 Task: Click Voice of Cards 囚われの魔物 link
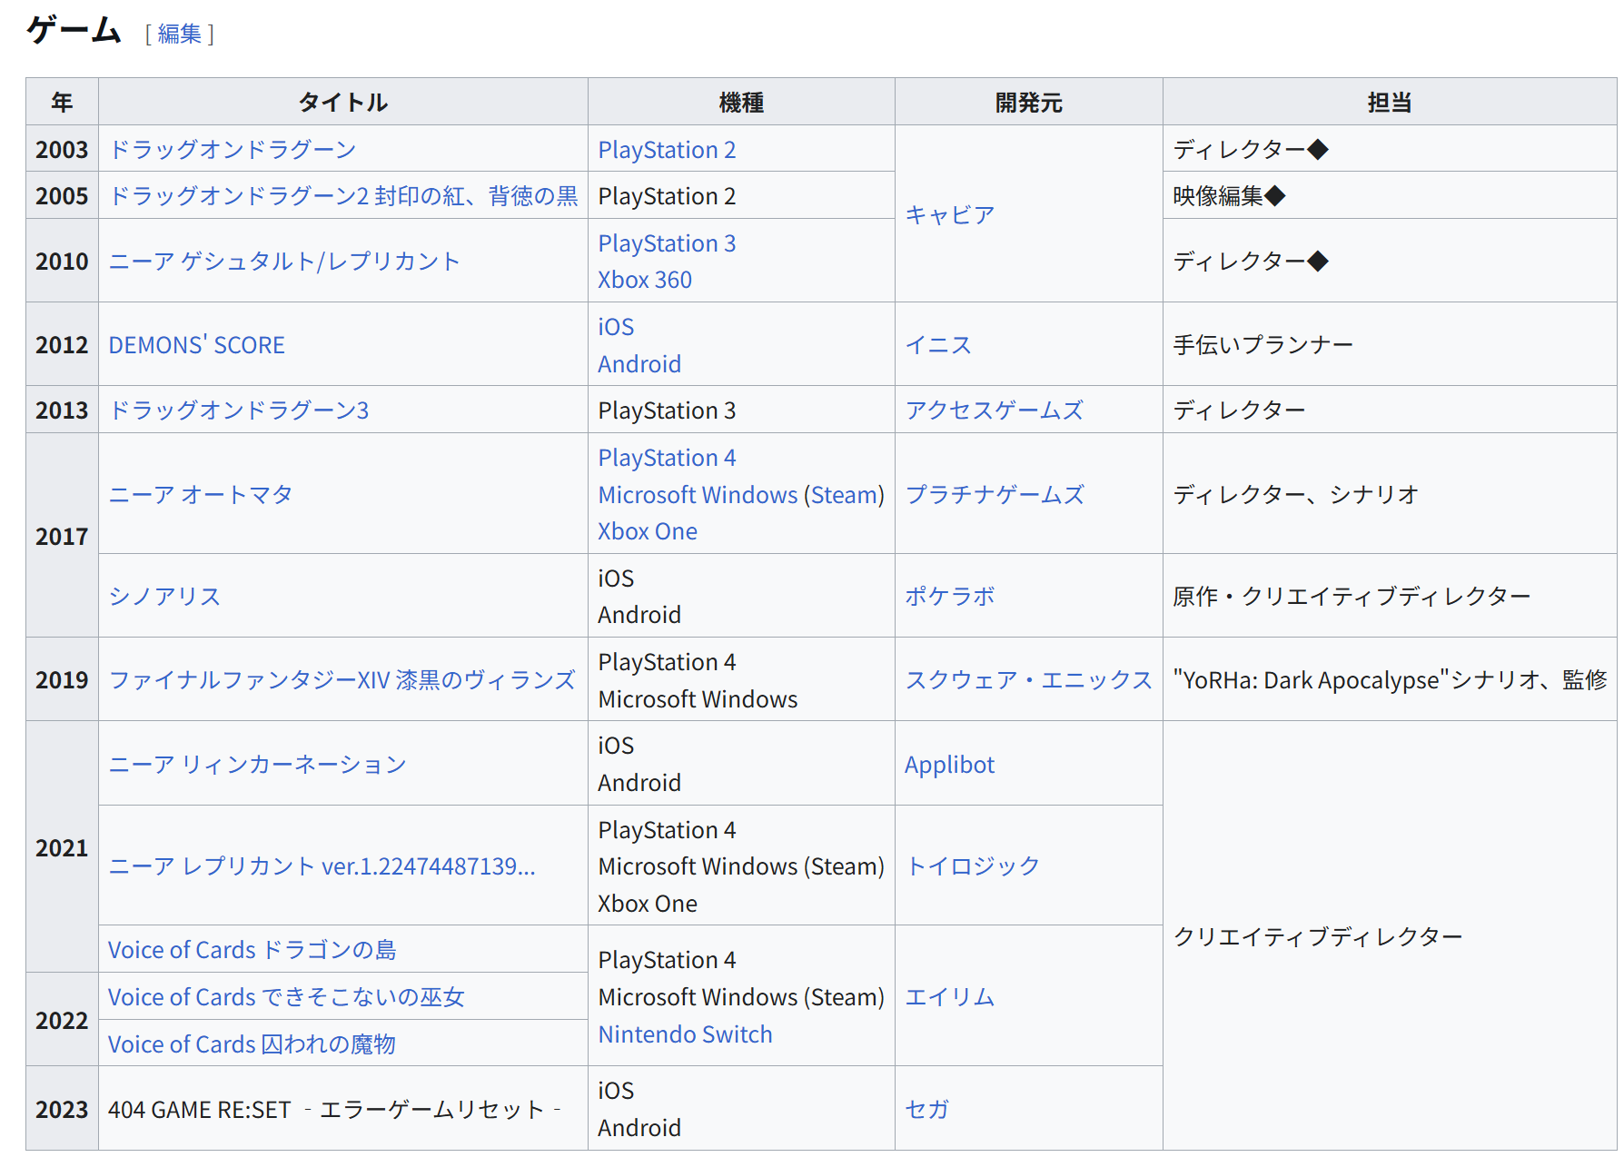252,1044
